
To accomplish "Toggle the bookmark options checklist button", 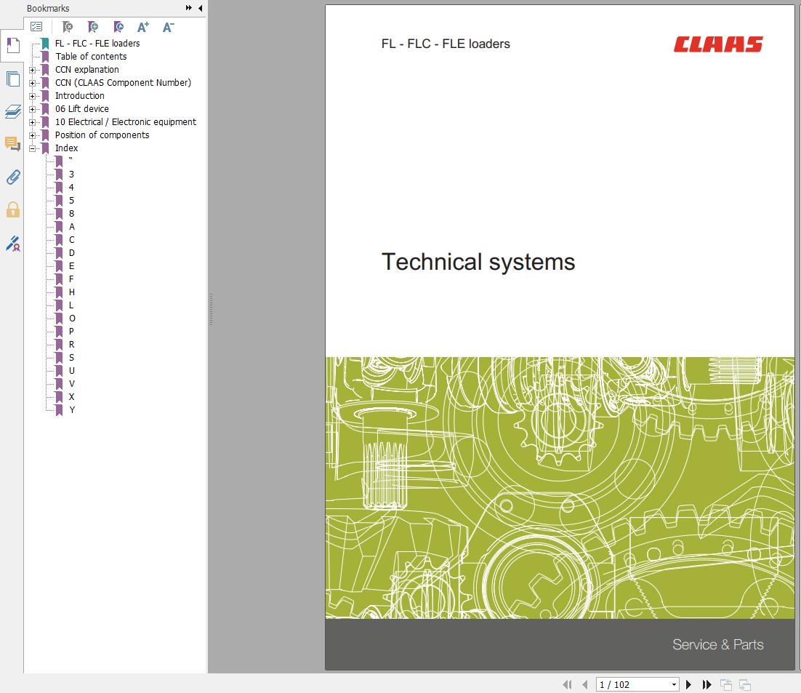I will [x=36, y=27].
